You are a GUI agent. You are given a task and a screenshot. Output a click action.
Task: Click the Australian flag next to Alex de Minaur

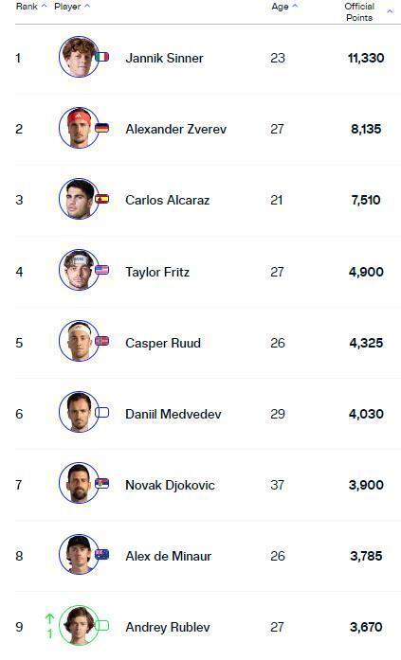(x=102, y=554)
